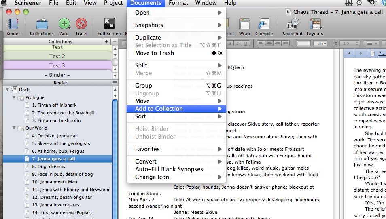Expand the Duplicate submenu
This screenshot has width=386, height=219.
[176, 38]
